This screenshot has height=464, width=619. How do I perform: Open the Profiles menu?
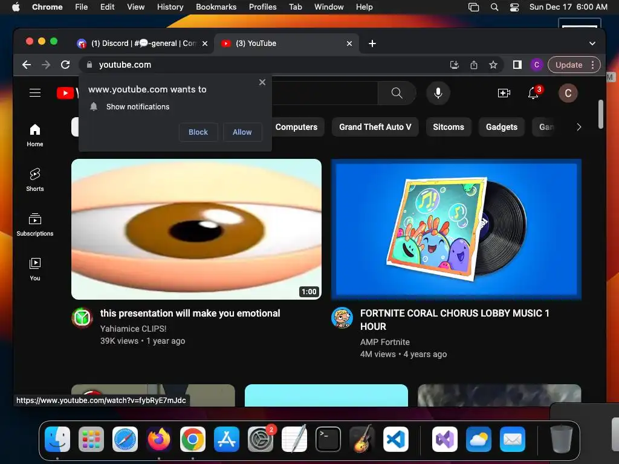tap(262, 7)
